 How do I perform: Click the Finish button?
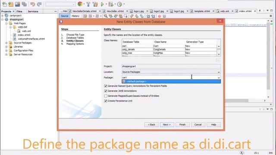[182, 124]
